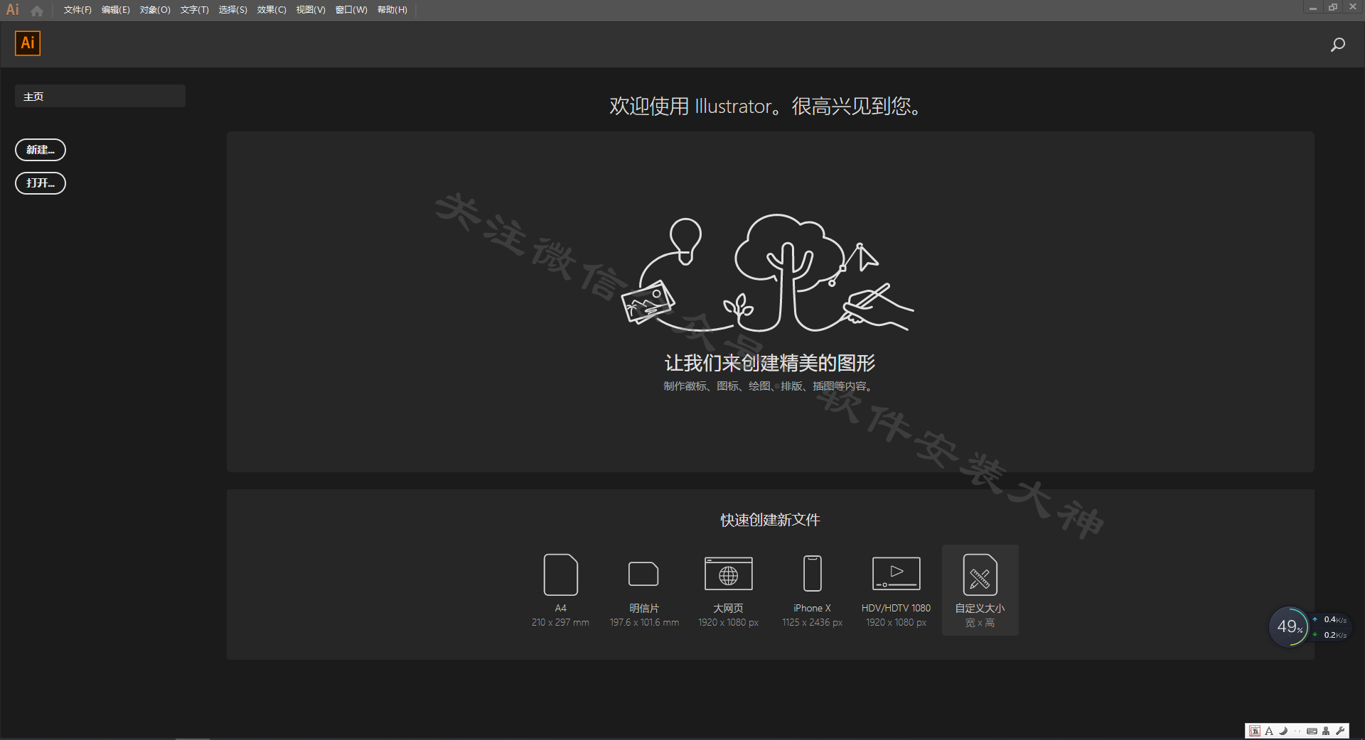This screenshot has height=740, width=1365.
Task: Open the 选择(S) menu
Action: 232,10
